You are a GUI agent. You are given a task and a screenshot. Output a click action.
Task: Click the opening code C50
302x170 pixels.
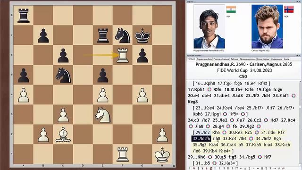pos(243,76)
